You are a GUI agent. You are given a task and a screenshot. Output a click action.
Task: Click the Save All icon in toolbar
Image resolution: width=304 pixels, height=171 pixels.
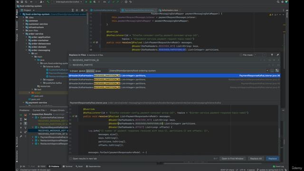[x=22, y=2]
